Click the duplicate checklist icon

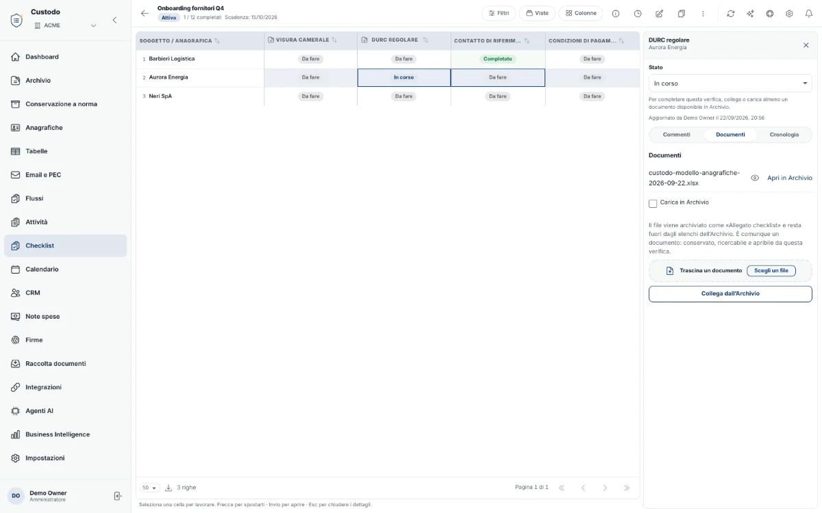pos(681,14)
